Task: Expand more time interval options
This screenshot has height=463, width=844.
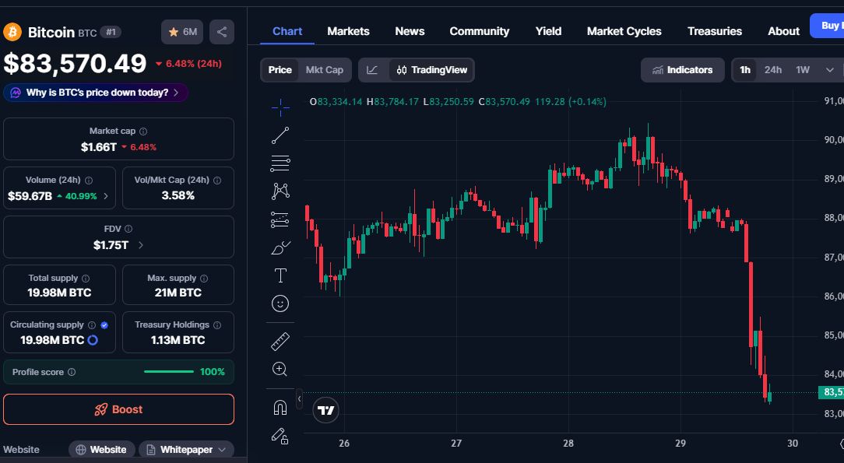Action: (x=829, y=70)
